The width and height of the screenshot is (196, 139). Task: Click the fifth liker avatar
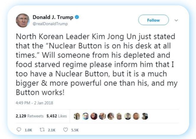point(111,116)
